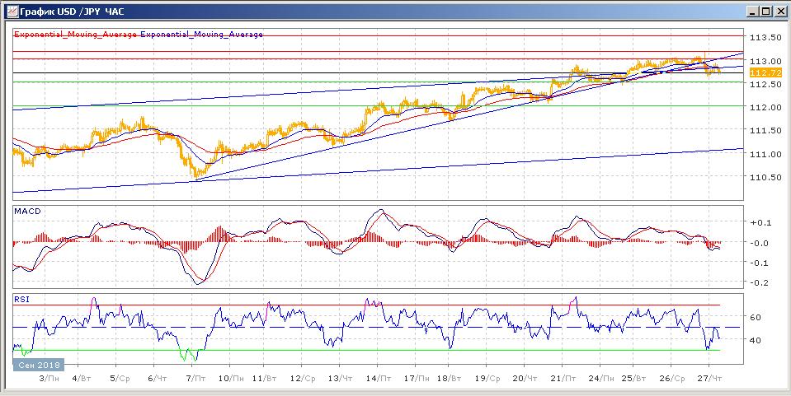791x396 pixels.
Task: Click the 17/Пн date label
Action: pyautogui.click(x=417, y=377)
